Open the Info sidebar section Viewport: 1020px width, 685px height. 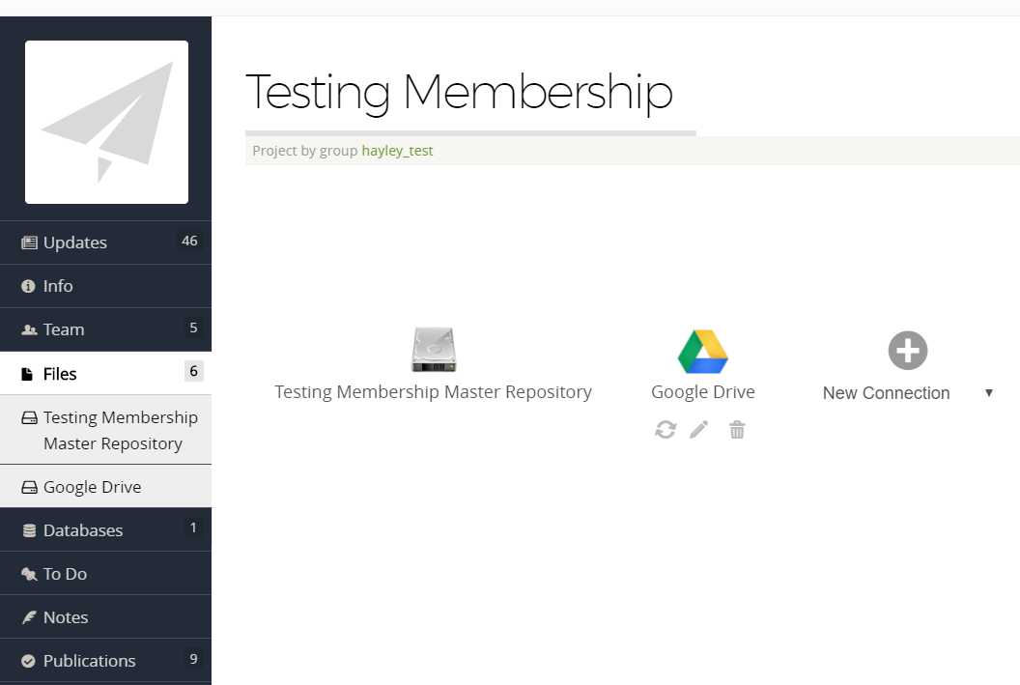(58, 286)
